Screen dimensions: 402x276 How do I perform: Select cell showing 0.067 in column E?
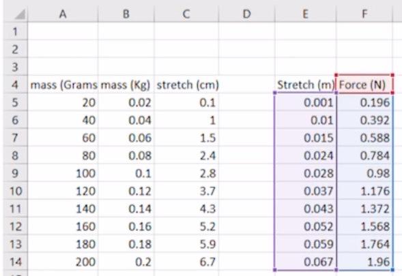pos(305,262)
